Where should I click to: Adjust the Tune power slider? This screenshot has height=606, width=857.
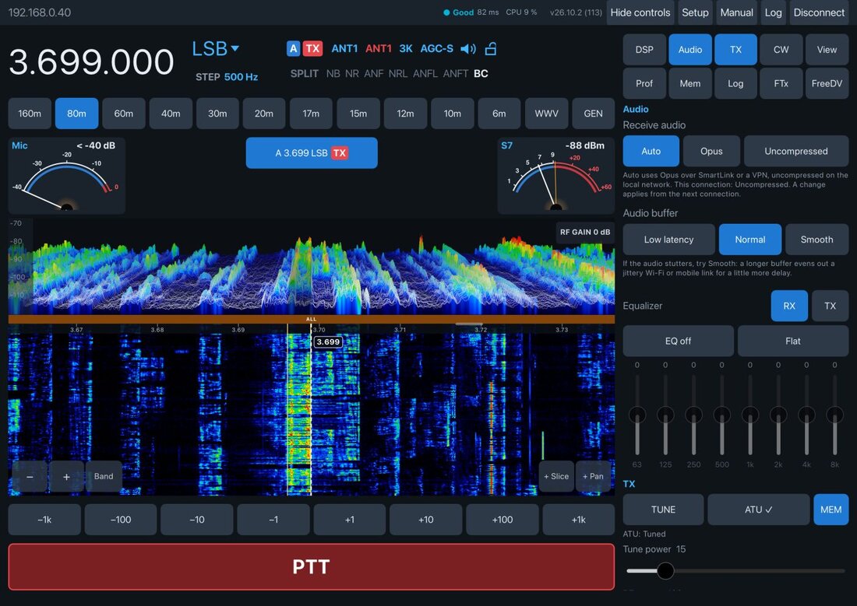(x=735, y=571)
